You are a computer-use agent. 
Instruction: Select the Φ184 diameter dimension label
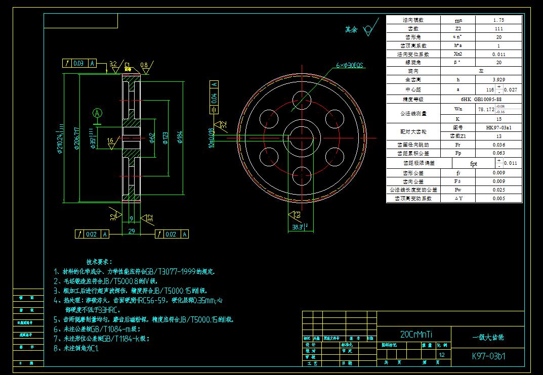(x=180, y=136)
